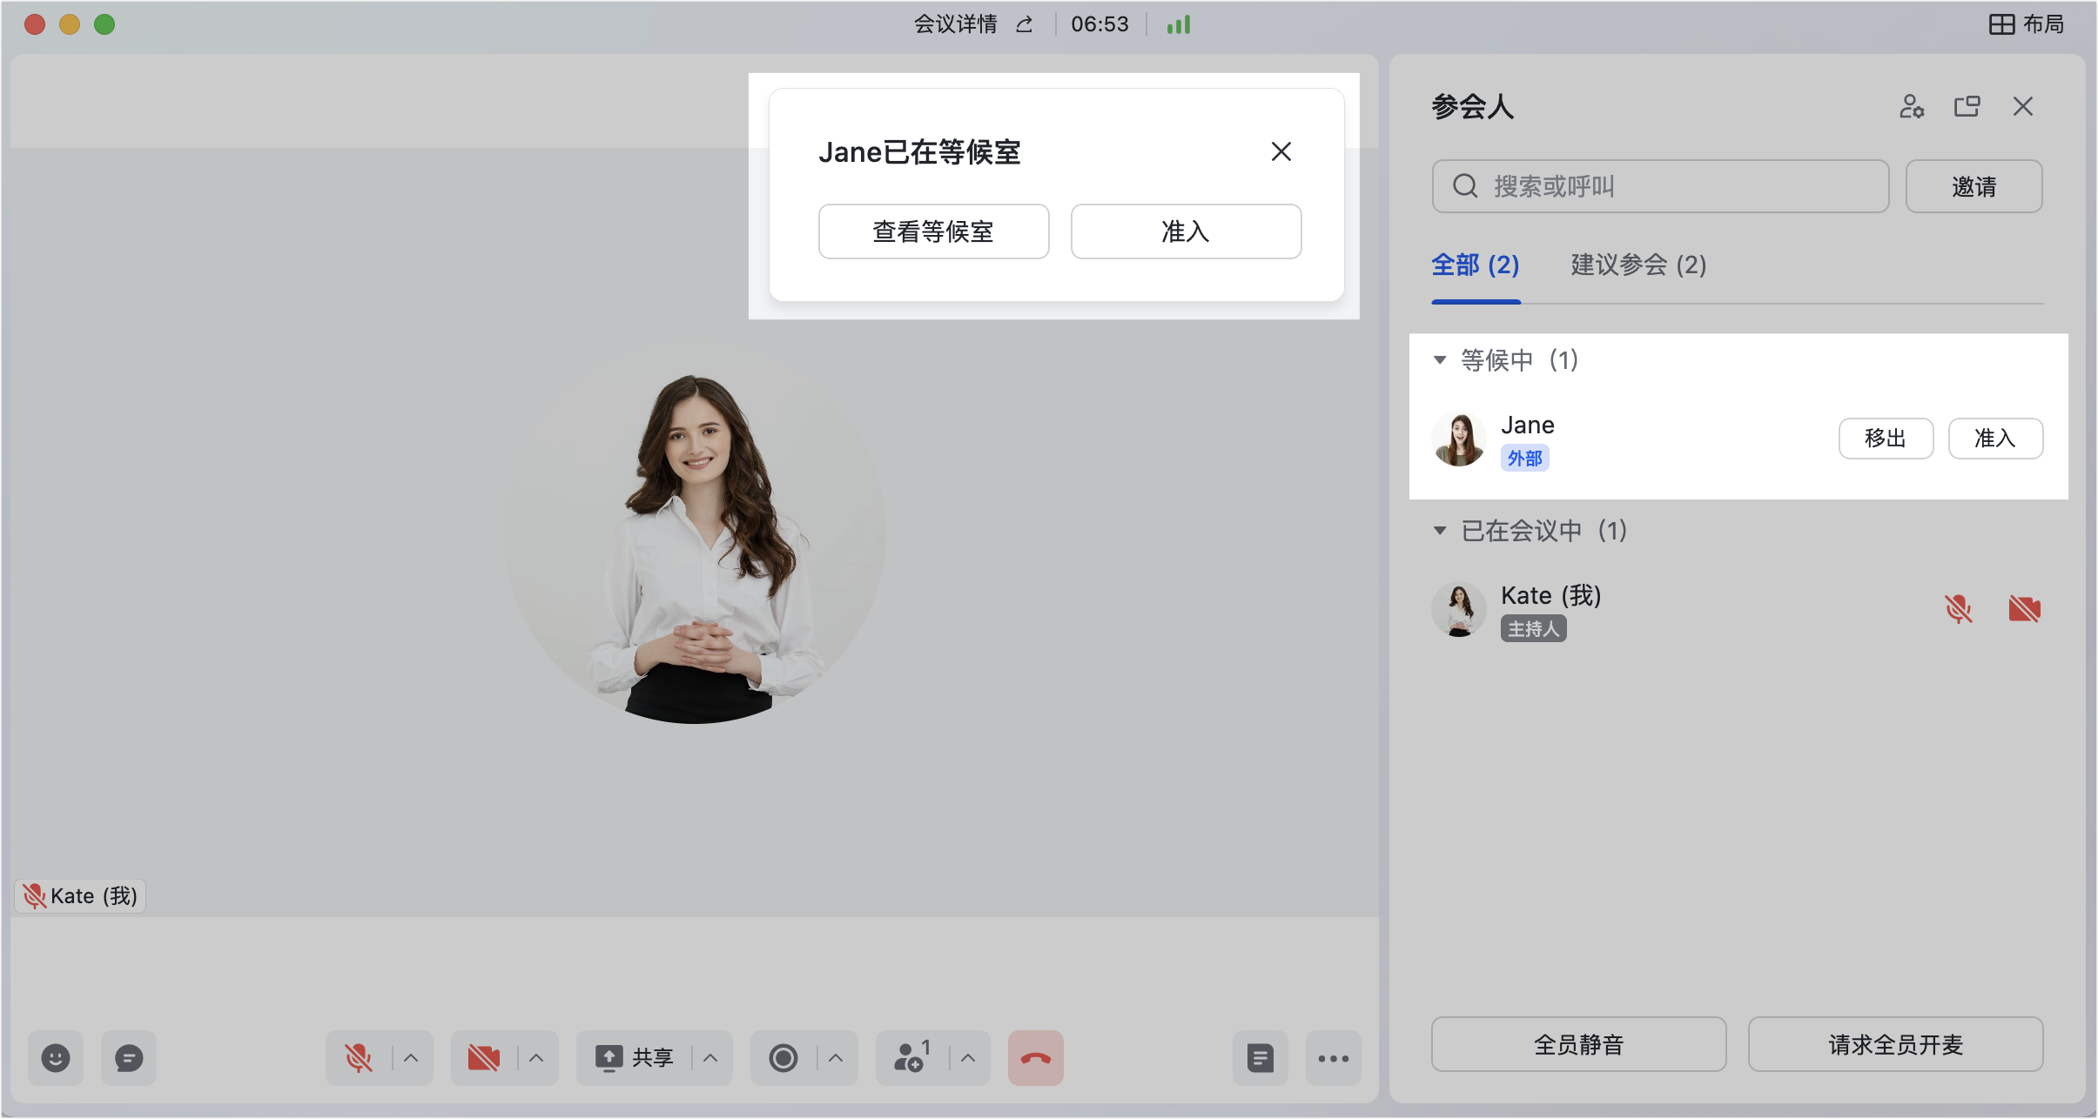Toggle the participants panel icon
This screenshot has width=2098, height=1119.
tap(911, 1058)
